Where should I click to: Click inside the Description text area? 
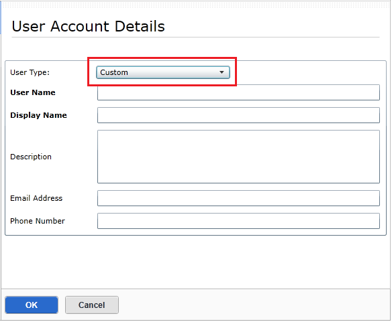coord(238,157)
